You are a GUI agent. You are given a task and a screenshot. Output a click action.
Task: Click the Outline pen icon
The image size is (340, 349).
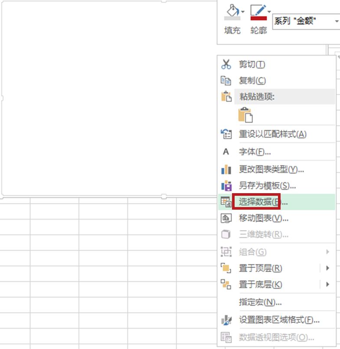click(258, 10)
